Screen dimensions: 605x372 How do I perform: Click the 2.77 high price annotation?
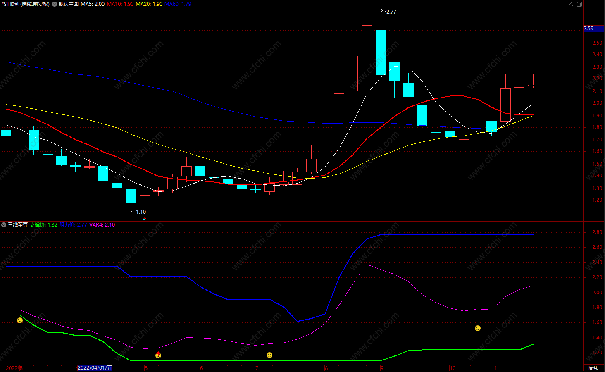pos(391,12)
